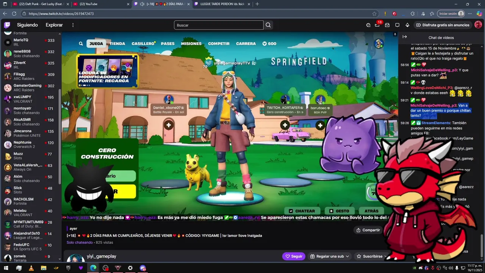Image resolution: width=485 pixels, height=273 pixels.
Task: Expand Suscribirse dropdown arrow
Action: (x=385, y=256)
